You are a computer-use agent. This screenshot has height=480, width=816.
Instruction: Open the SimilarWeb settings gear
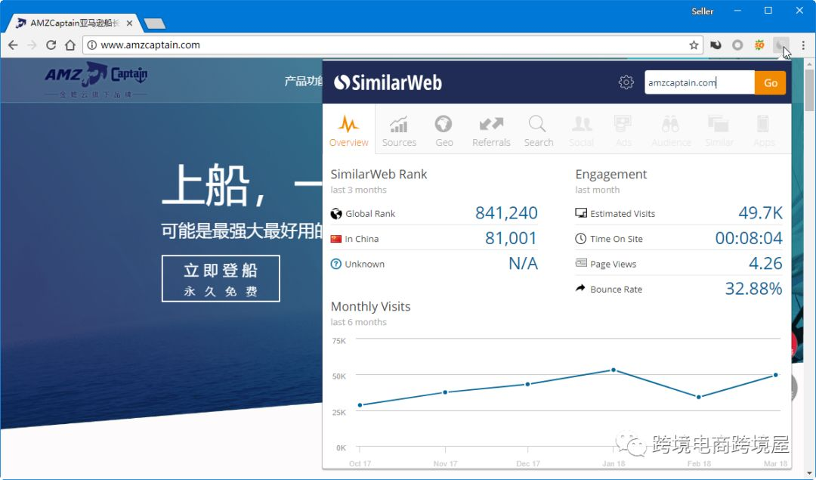point(626,82)
